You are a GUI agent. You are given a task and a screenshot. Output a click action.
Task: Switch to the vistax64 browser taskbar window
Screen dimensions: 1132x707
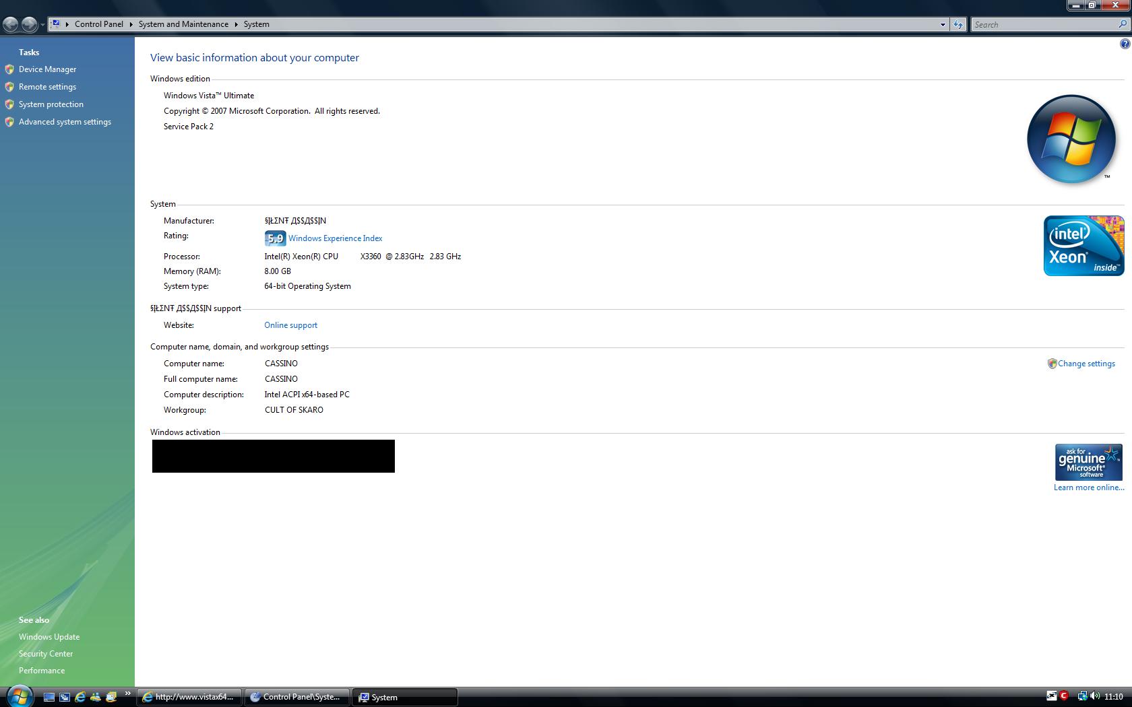tap(189, 697)
